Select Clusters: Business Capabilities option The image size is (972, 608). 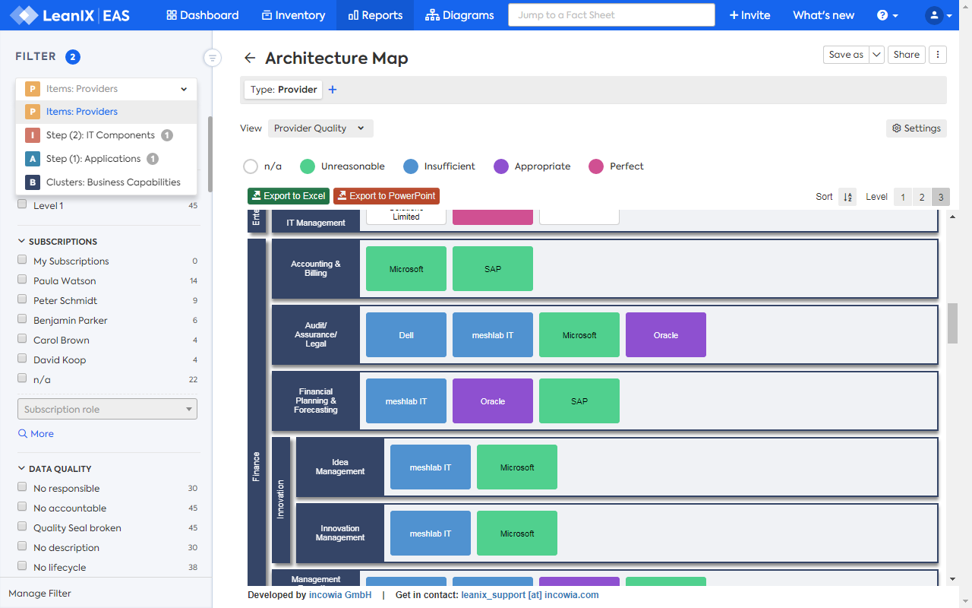(x=106, y=182)
